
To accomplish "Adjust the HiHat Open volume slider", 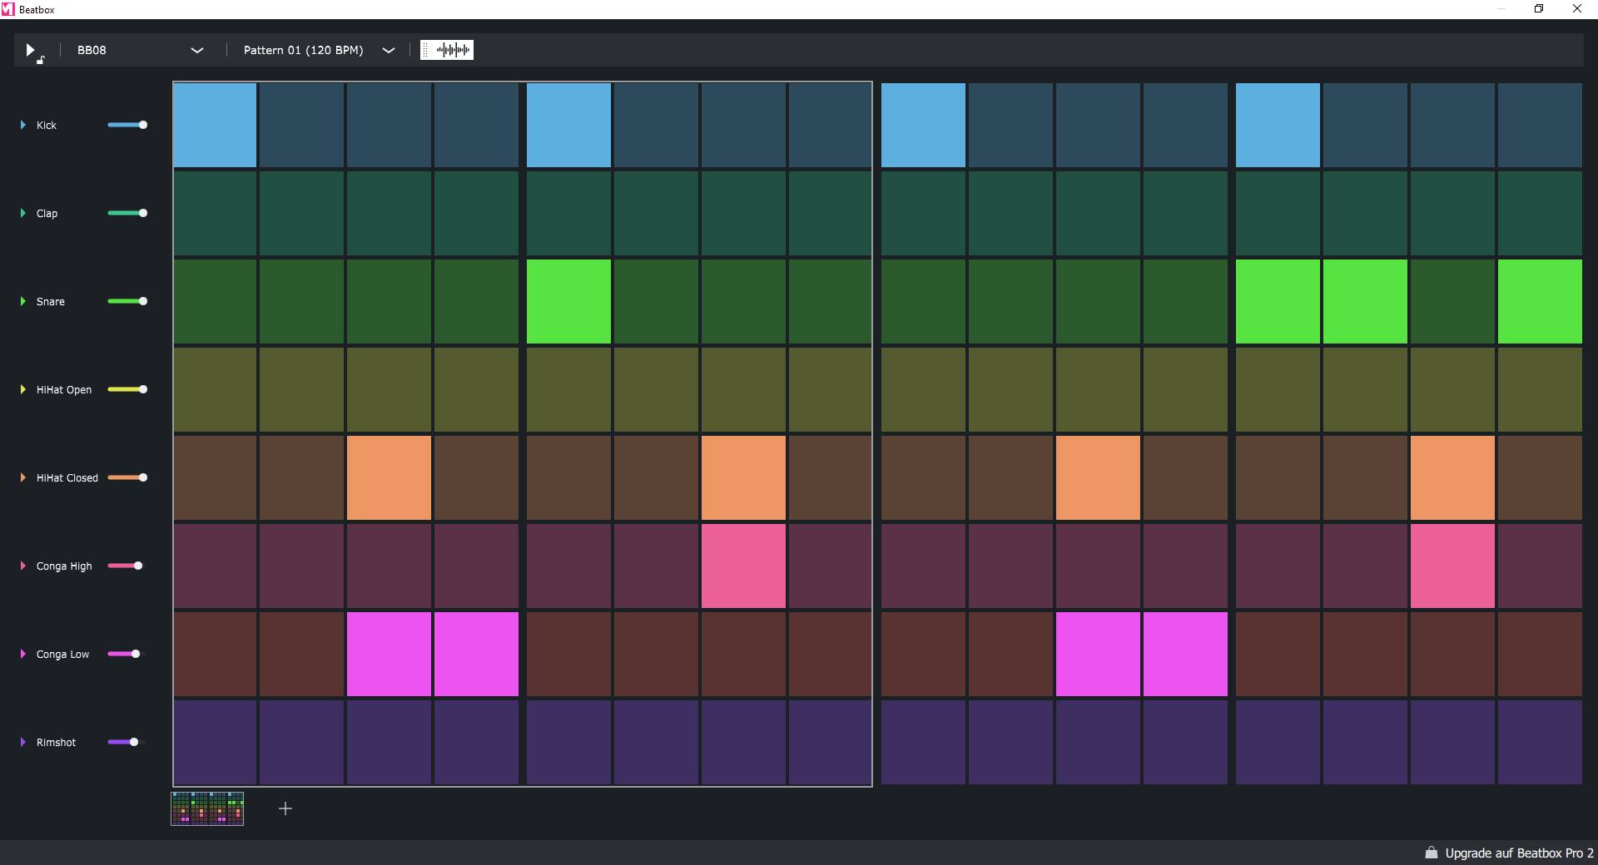I will tap(127, 389).
